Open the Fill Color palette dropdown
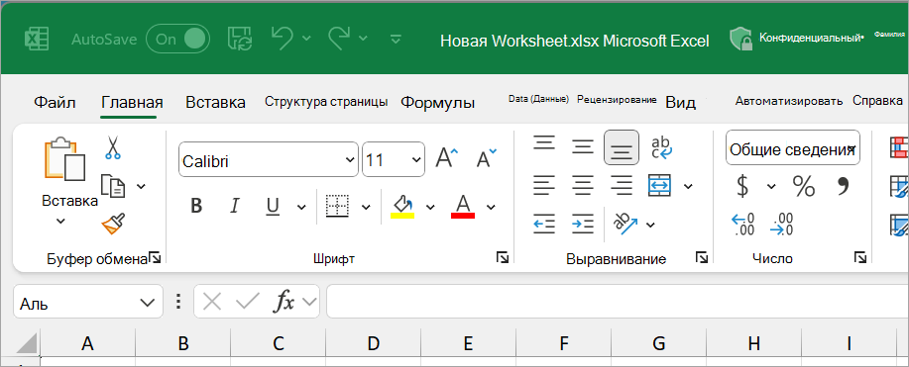The image size is (909, 367). [x=430, y=207]
